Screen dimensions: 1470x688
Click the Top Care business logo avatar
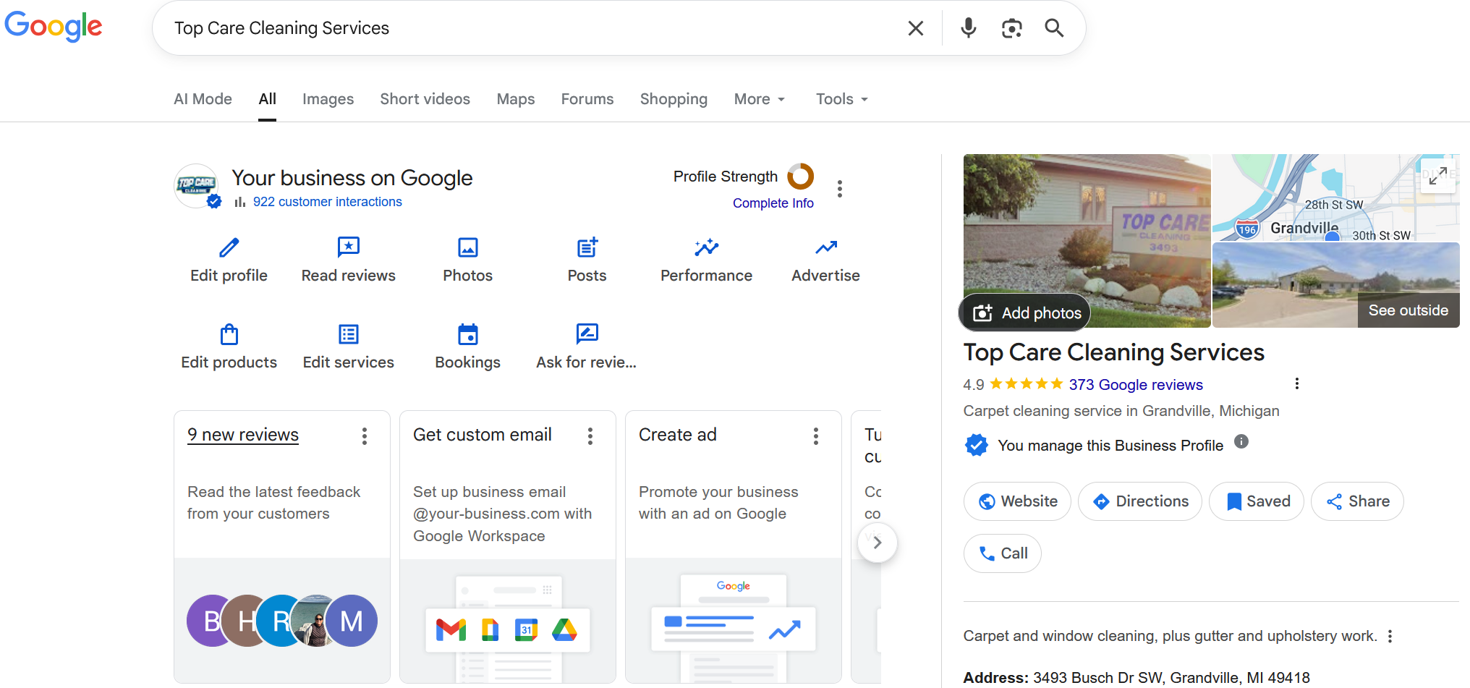[197, 186]
